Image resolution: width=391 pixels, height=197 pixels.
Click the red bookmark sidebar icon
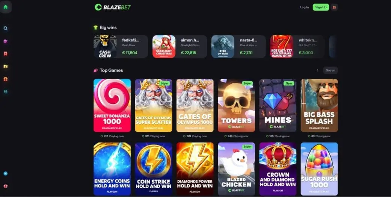tap(6, 54)
